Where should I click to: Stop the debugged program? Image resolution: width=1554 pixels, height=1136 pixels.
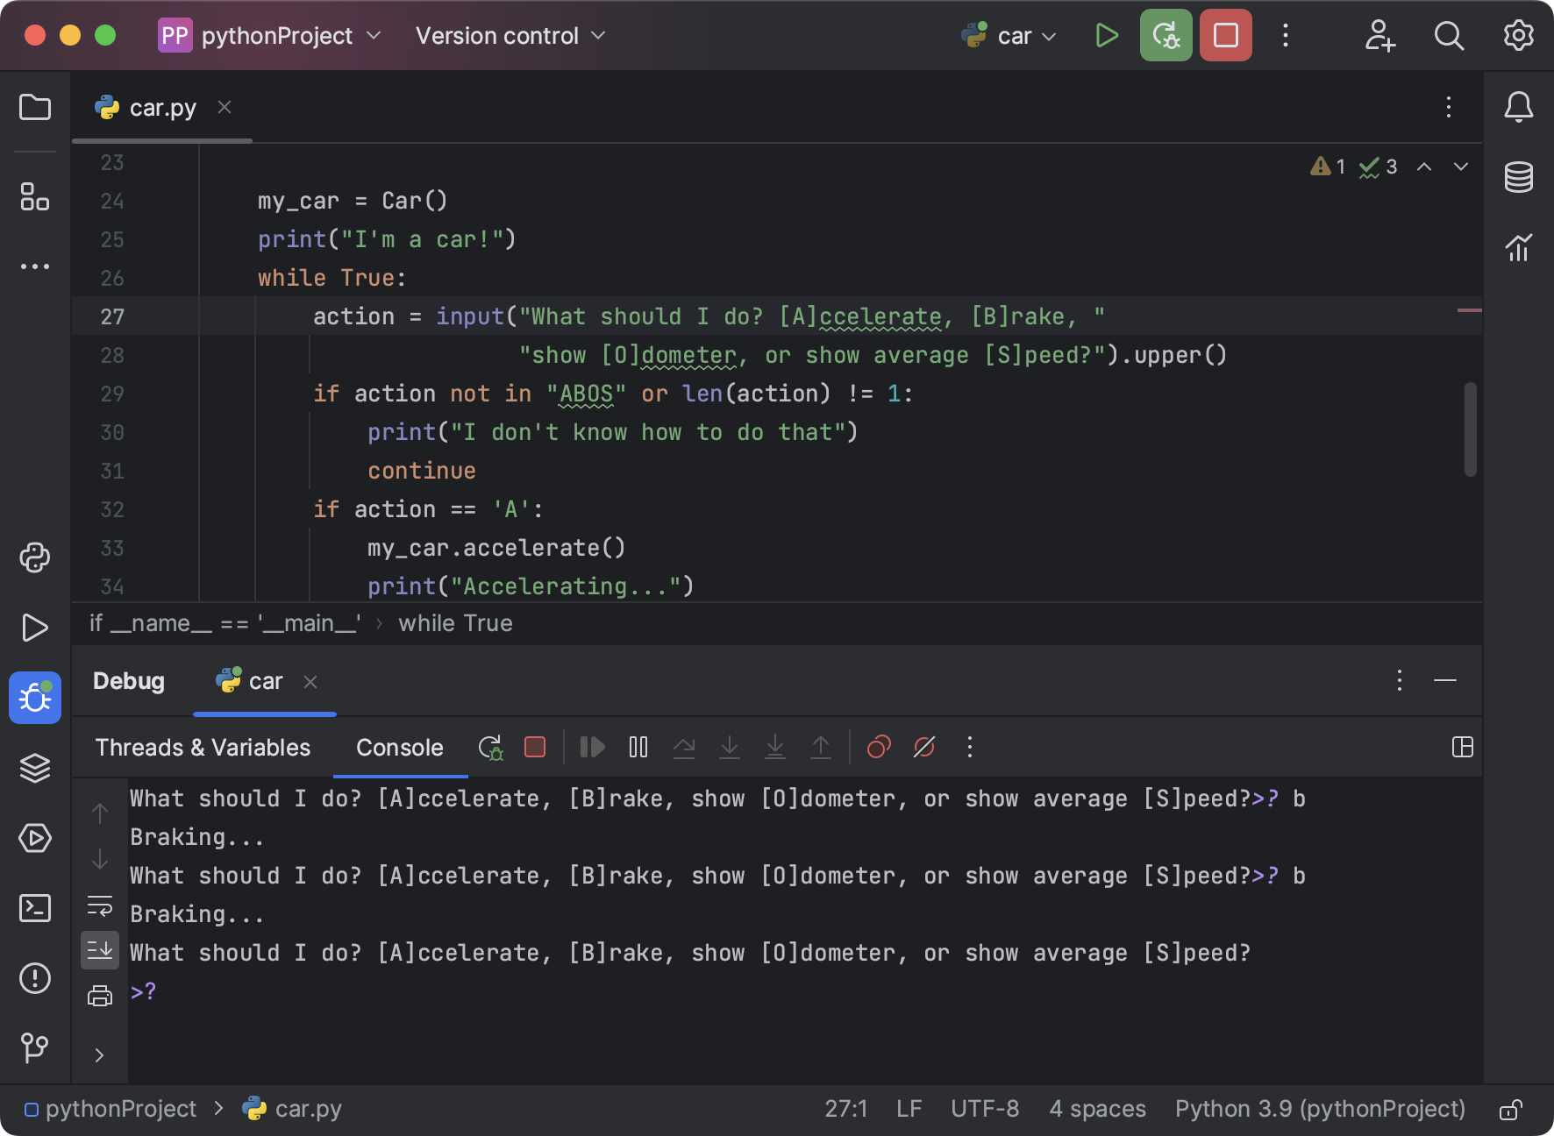[x=535, y=747]
